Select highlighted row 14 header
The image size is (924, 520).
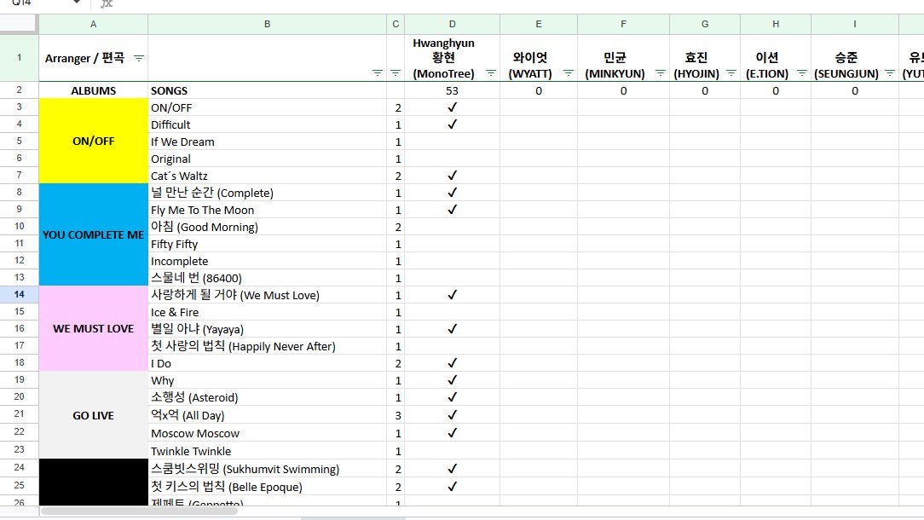[x=19, y=294]
